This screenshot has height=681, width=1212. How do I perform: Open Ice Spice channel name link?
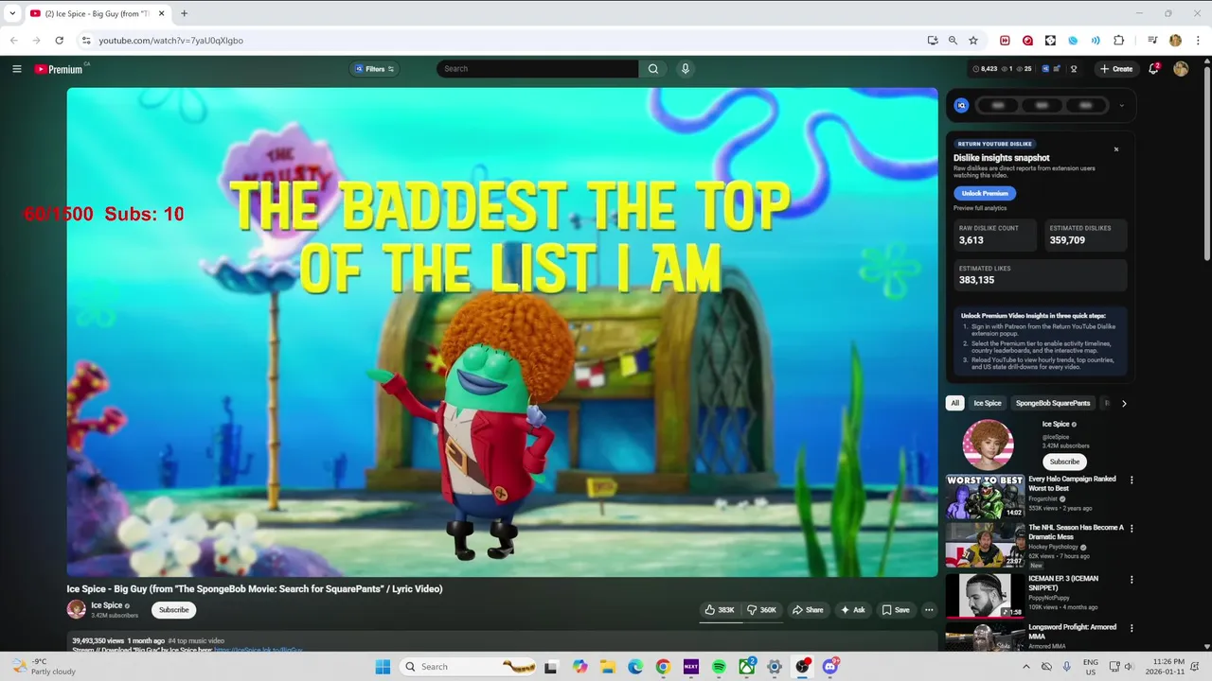106,605
